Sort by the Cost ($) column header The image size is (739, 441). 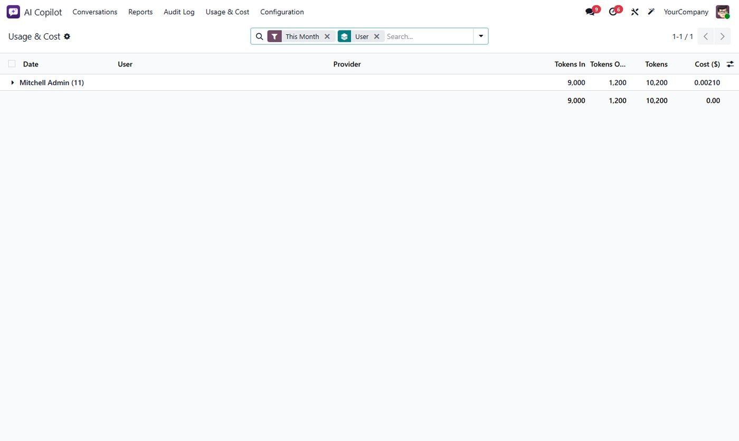(x=707, y=64)
